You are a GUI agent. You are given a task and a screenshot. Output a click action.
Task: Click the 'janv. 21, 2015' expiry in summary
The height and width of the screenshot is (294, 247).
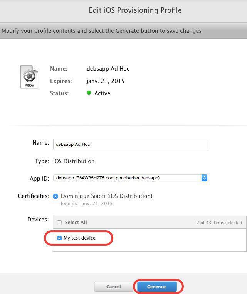pos(105,81)
